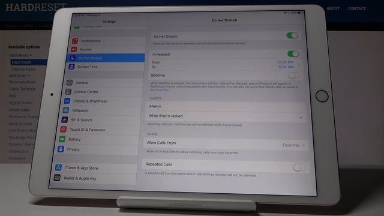Tap the 12:00 PM From time
384x216 pixels.
[x=285, y=62]
